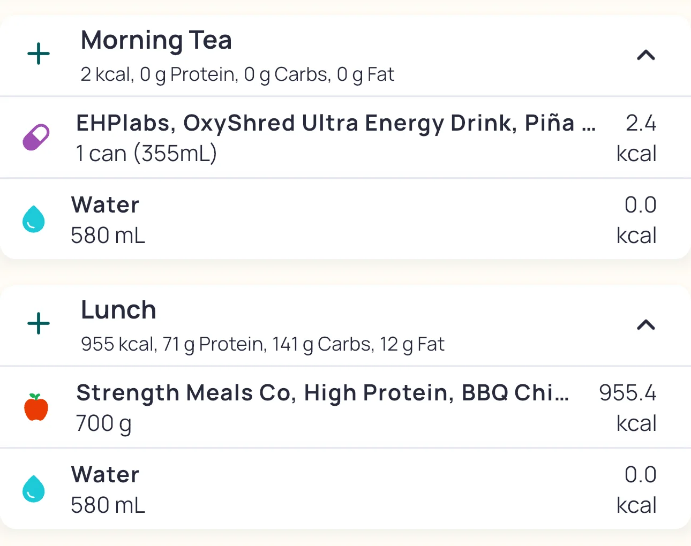This screenshot has width=691, height=546.
Task: Open the Water entry in Morning Tea
Action: [106, 205]
